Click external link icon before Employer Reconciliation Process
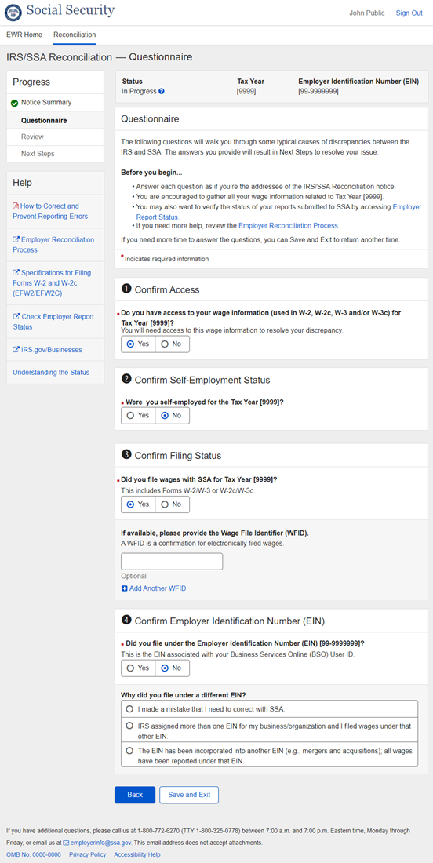 click(x=16, y=240)
